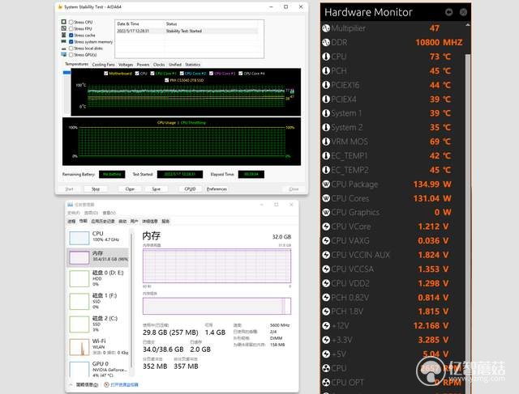Click the Stop button in AIDA64

[96, 189]
